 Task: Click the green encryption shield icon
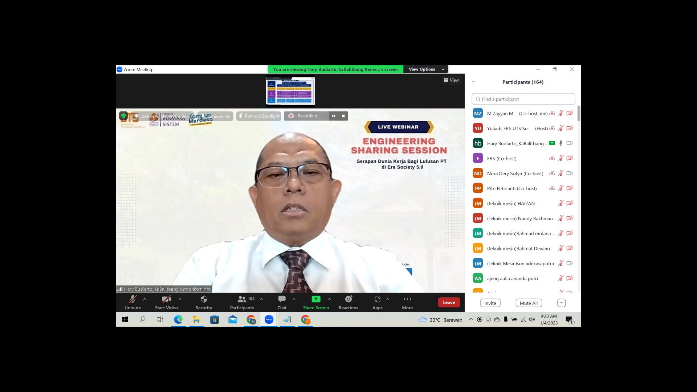123,116
